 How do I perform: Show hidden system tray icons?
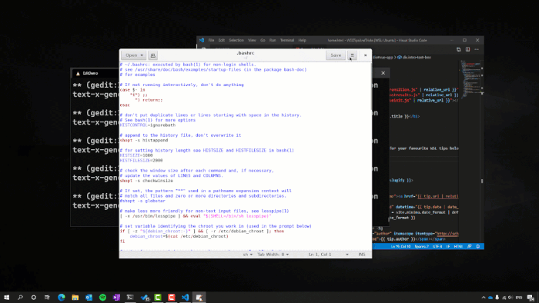tap(484, 298)
